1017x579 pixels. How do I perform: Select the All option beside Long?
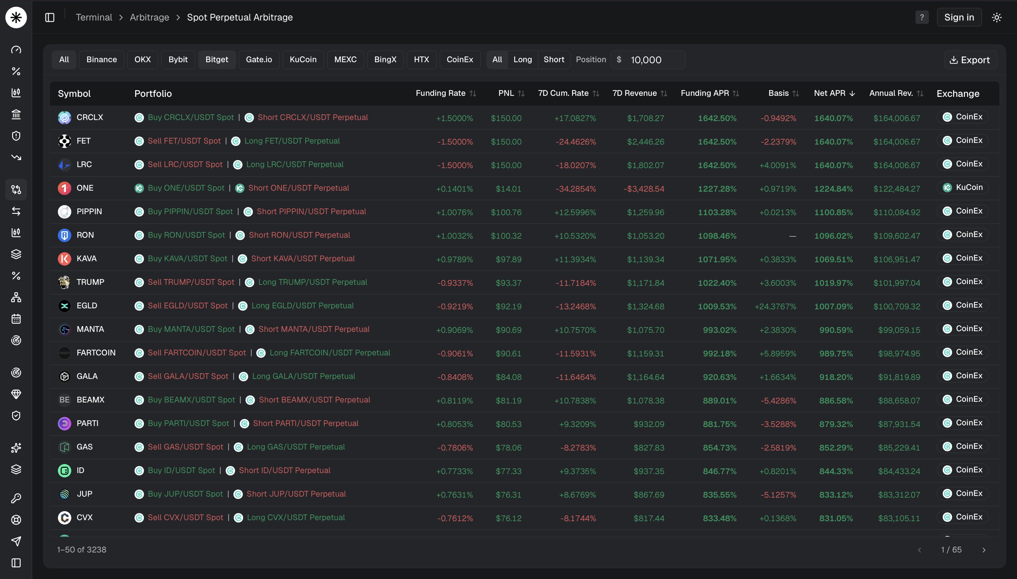coord(497,60)
